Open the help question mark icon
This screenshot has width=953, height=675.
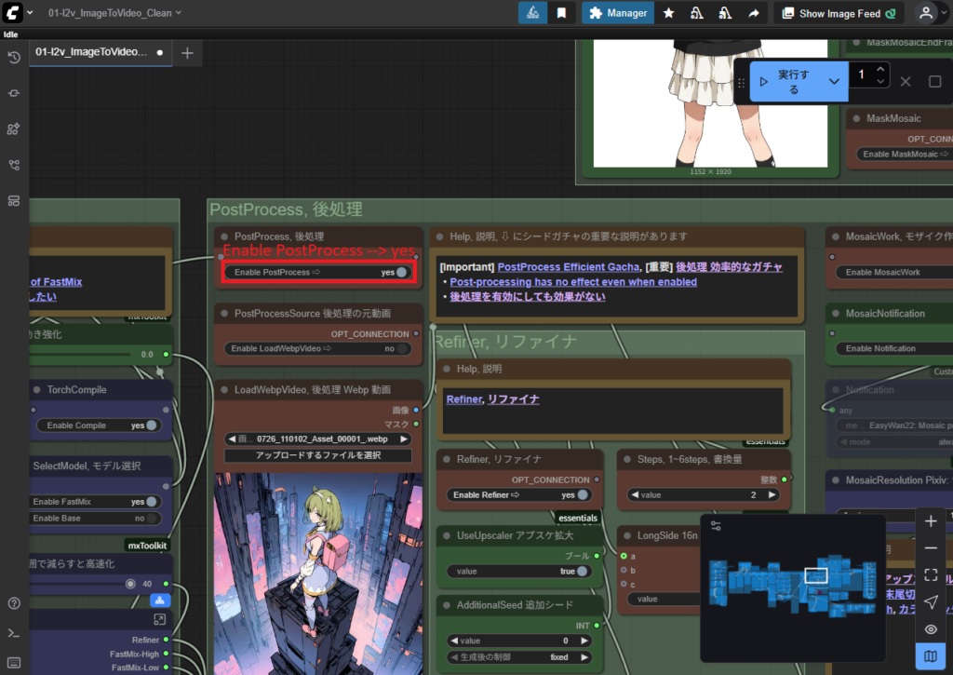point(14,603)
